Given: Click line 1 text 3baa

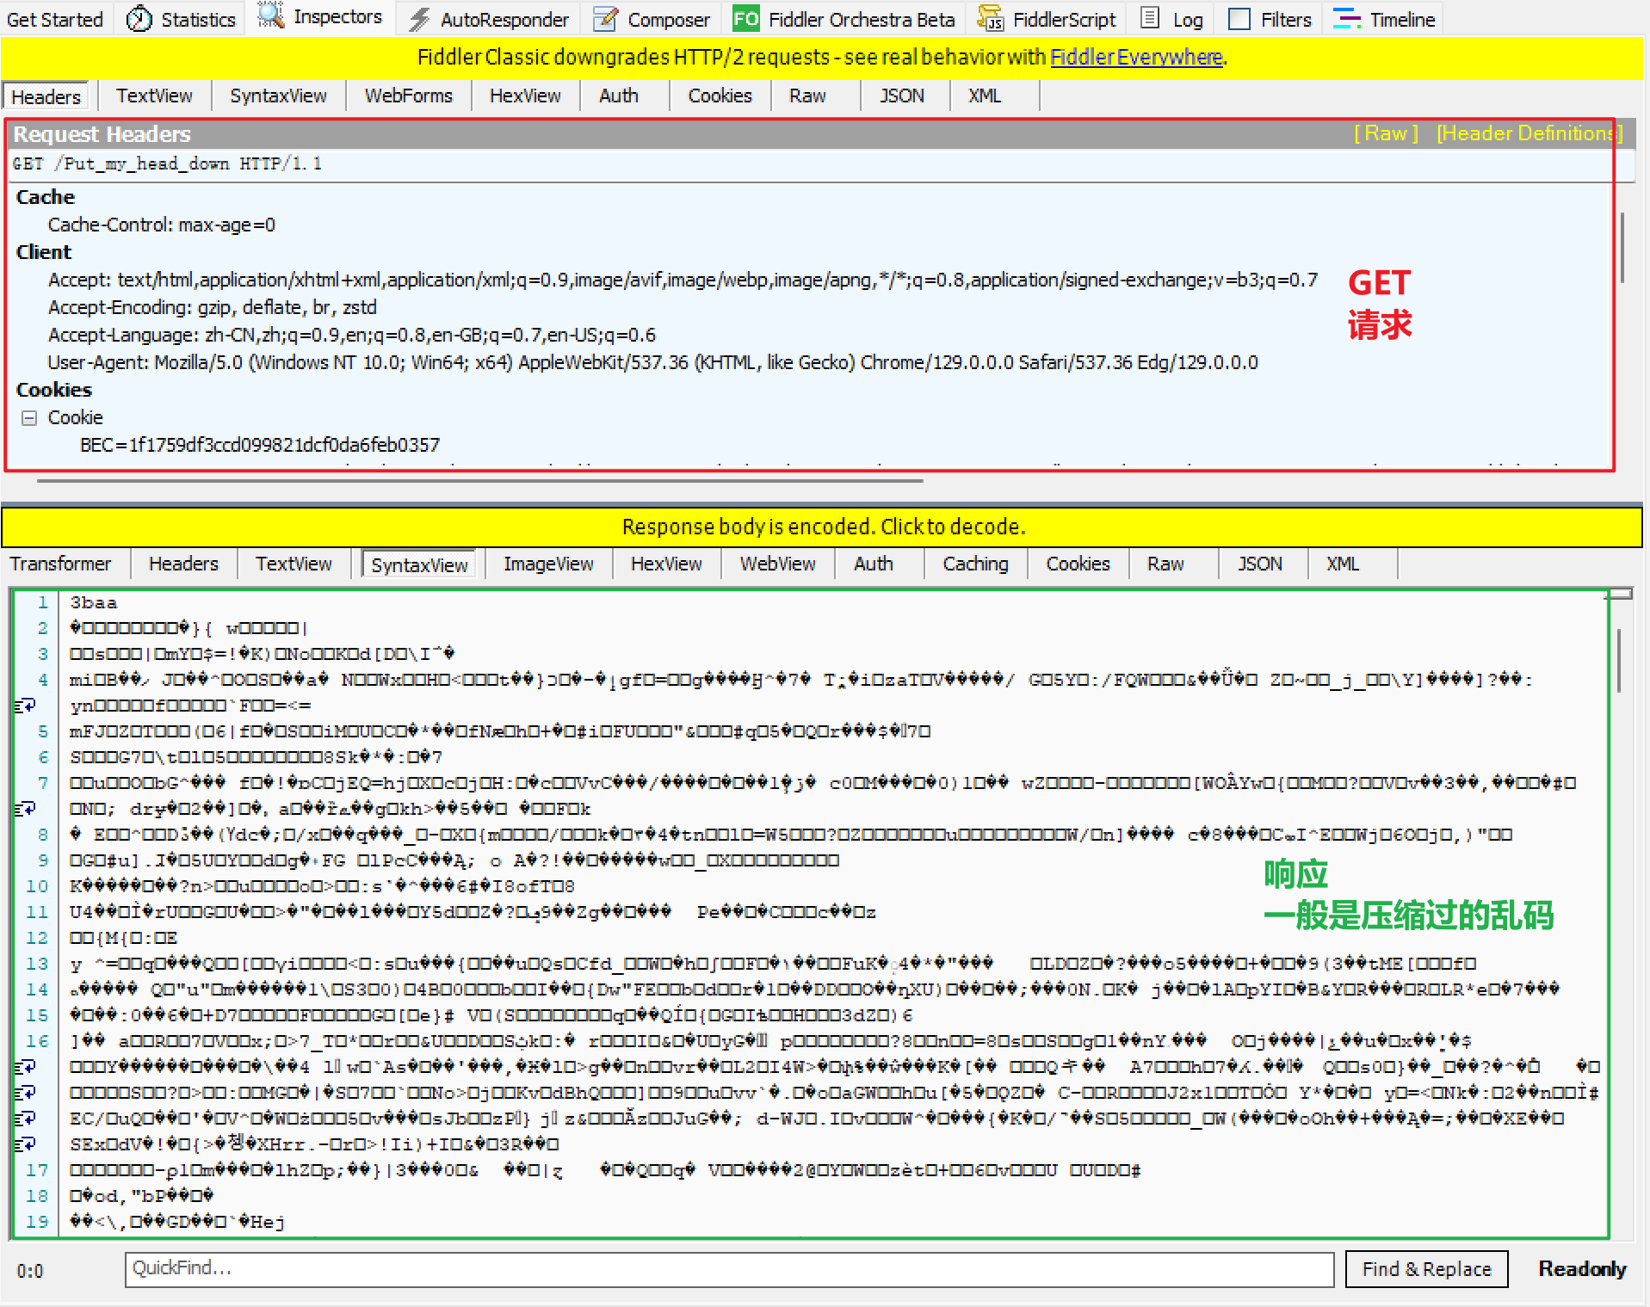Looking at the screenshot, I should 94,602.
